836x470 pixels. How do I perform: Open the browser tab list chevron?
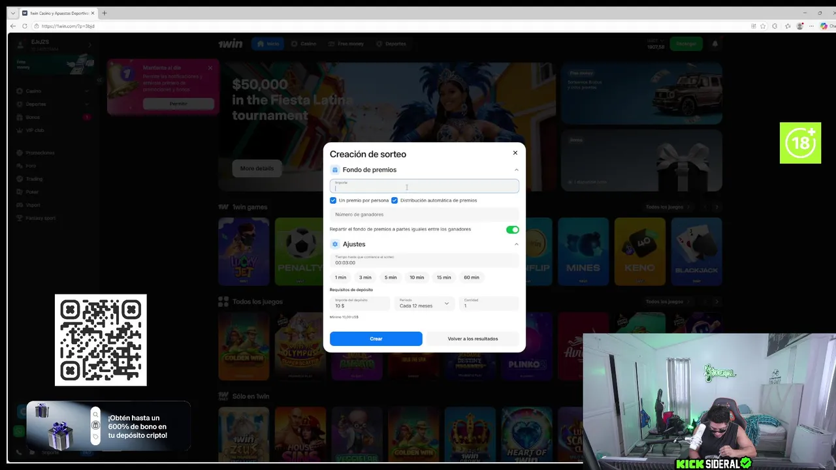coord(12,13)
